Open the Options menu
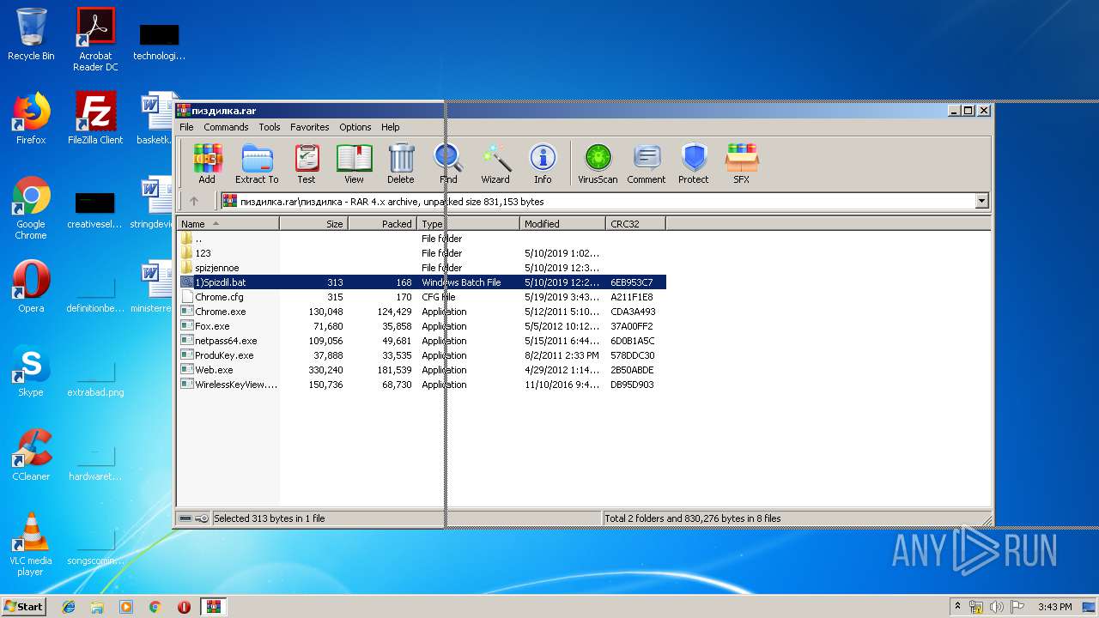Screen dimensions: 1099x618 click(355, 127)
